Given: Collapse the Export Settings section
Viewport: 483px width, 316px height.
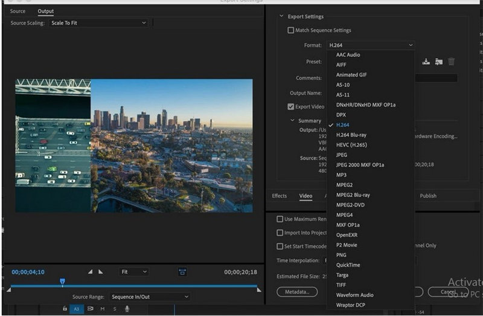Looking at the screenshot, I should (281, 16).
